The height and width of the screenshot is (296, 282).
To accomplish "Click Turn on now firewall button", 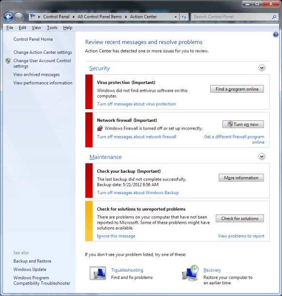I will 243,124.
